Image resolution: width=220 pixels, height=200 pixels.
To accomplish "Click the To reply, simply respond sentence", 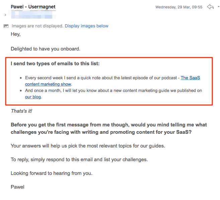I will tap(79, 160).
